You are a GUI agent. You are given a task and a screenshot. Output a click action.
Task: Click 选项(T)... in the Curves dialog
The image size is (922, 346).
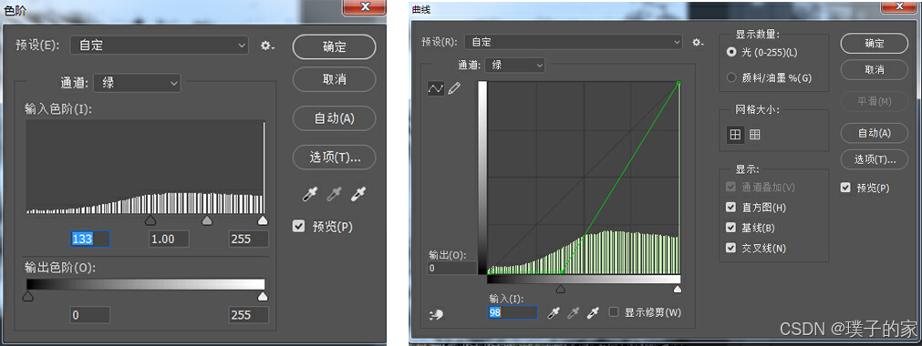(x=875, y=158)
